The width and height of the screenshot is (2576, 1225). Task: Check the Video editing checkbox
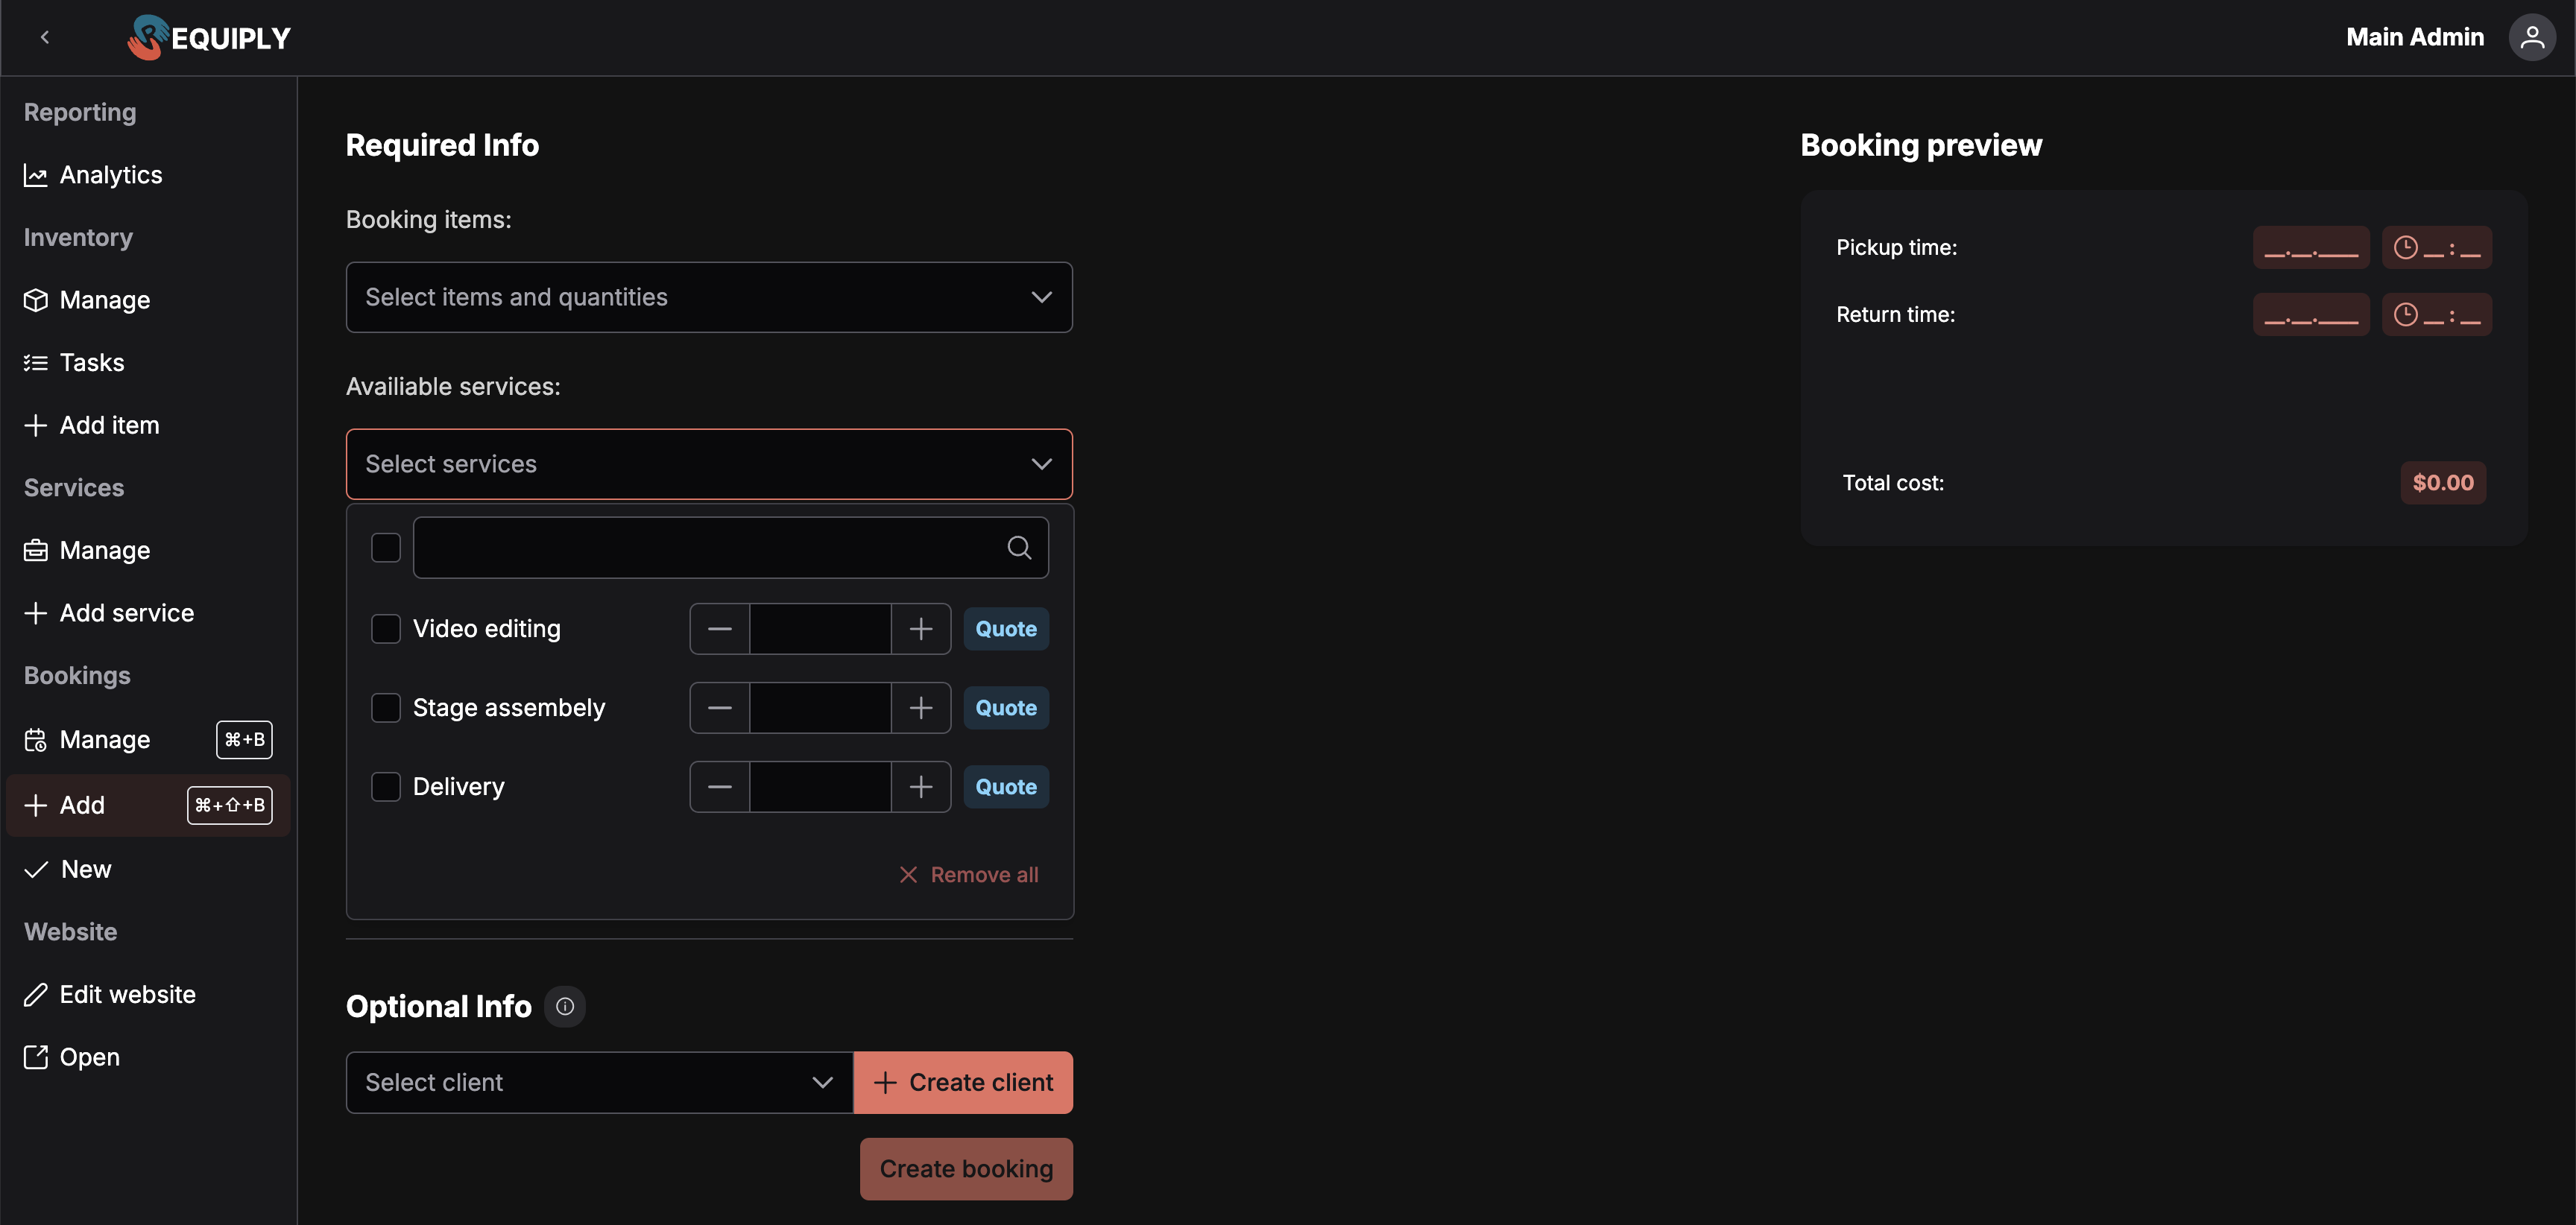[x=386, y=629]
